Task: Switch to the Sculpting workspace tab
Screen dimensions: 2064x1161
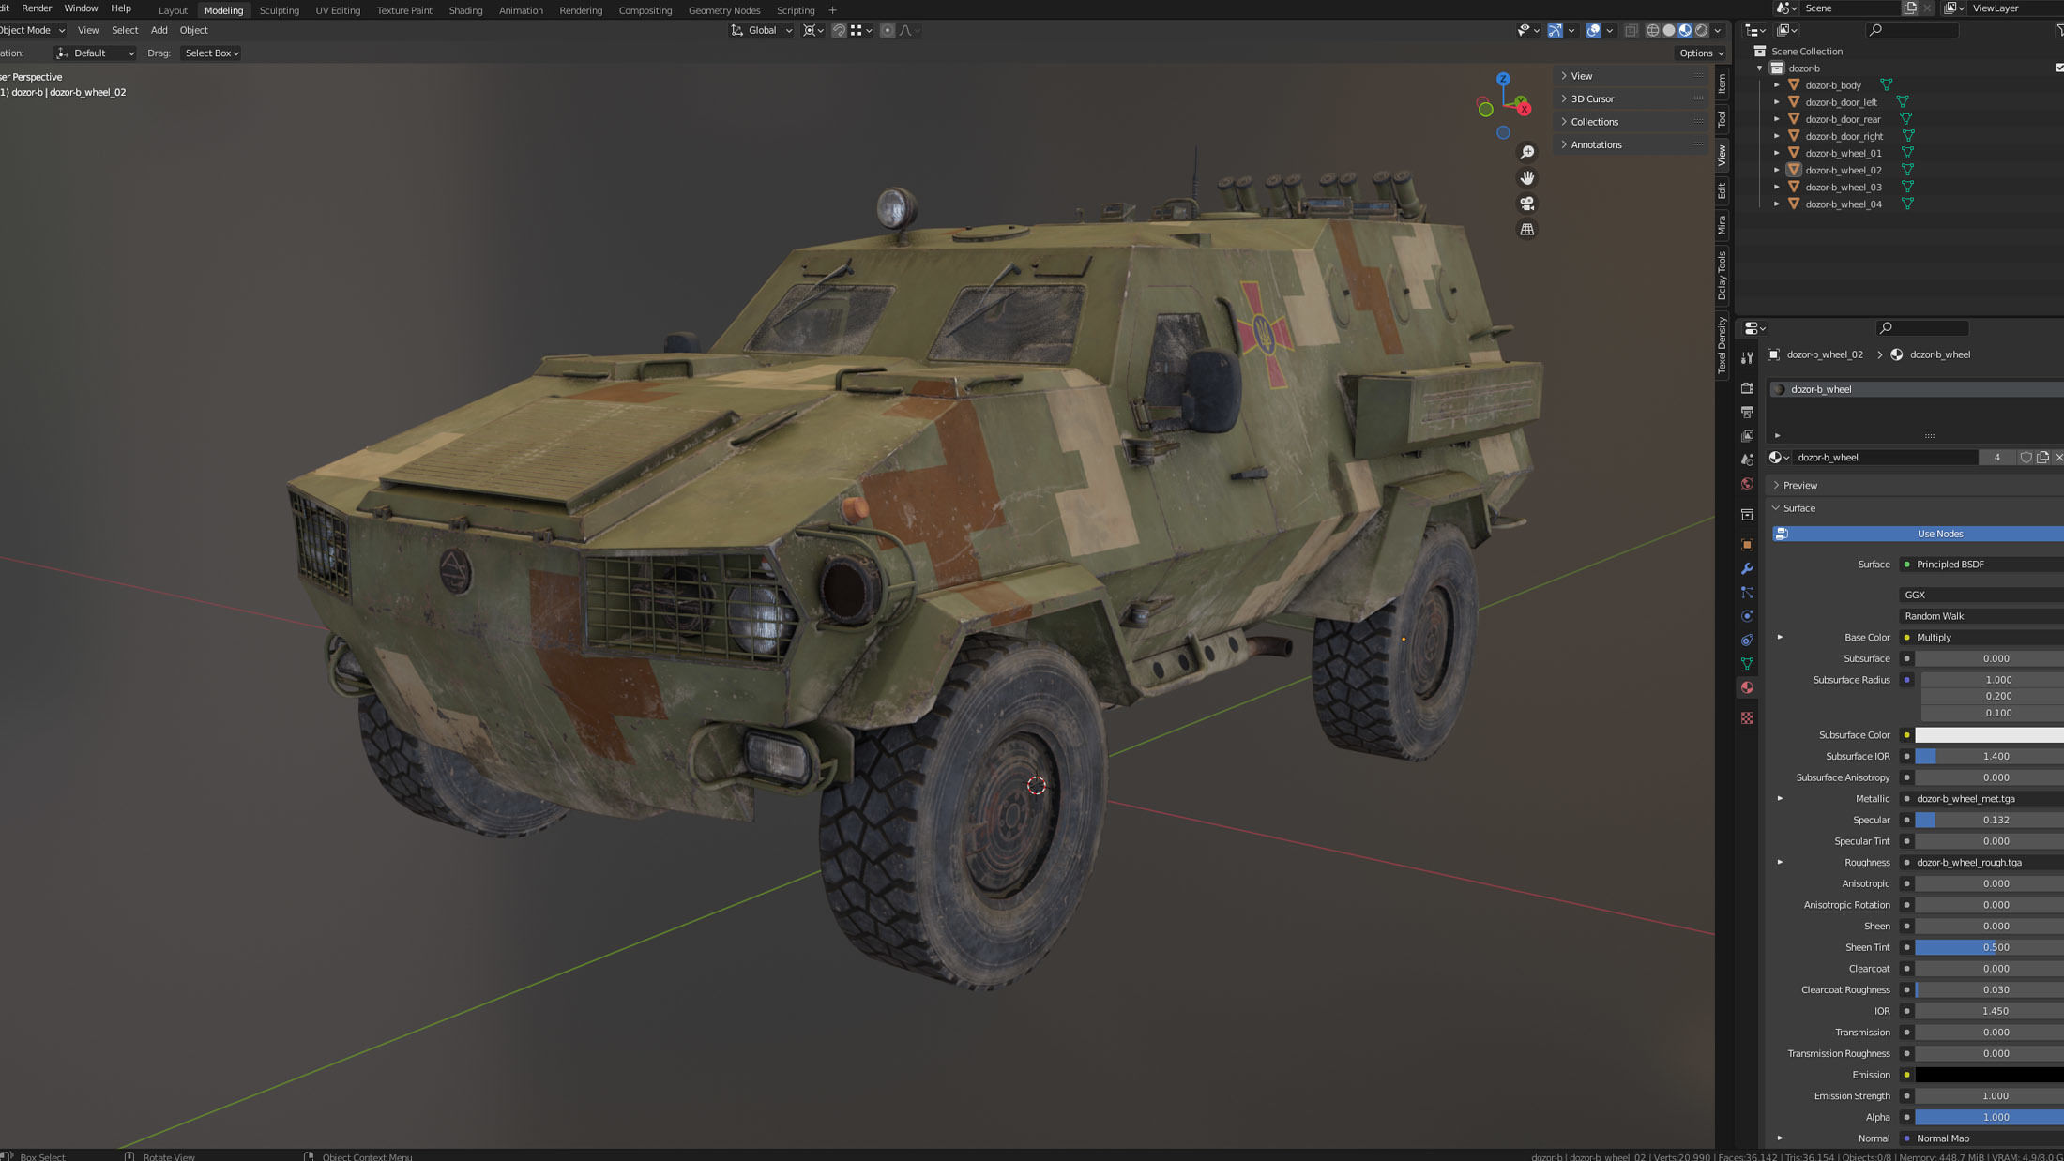Action: (x=279, y=10)
